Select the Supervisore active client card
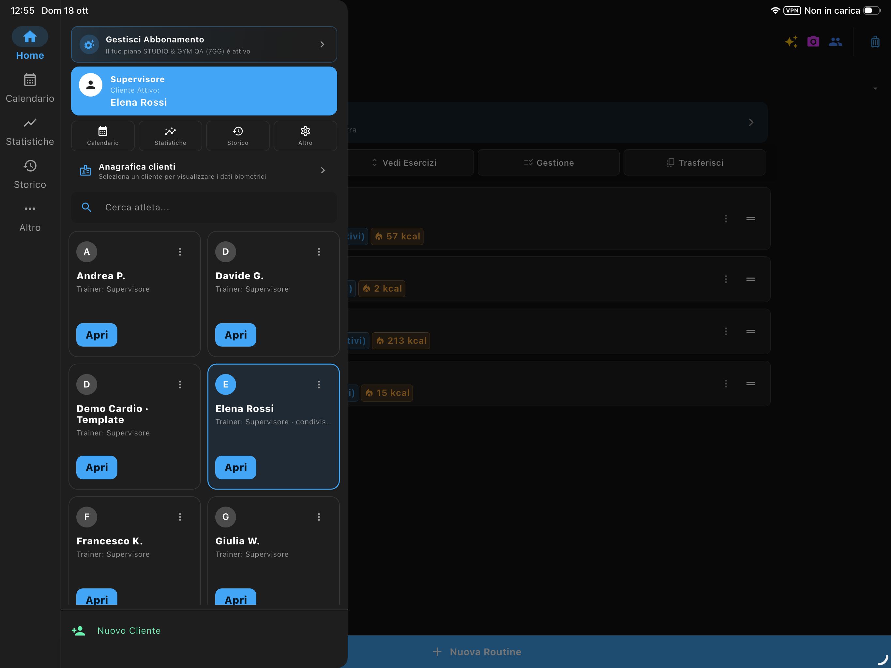891x668 pixels. click(204, 91)
